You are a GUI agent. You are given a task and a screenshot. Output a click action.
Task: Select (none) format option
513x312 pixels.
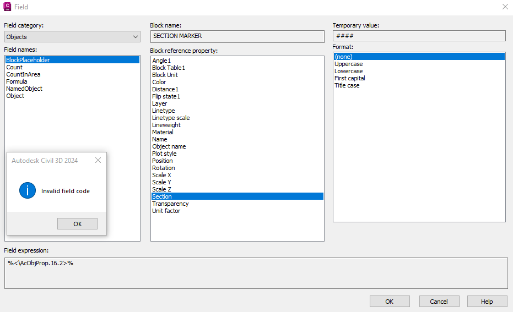[419, 57]
